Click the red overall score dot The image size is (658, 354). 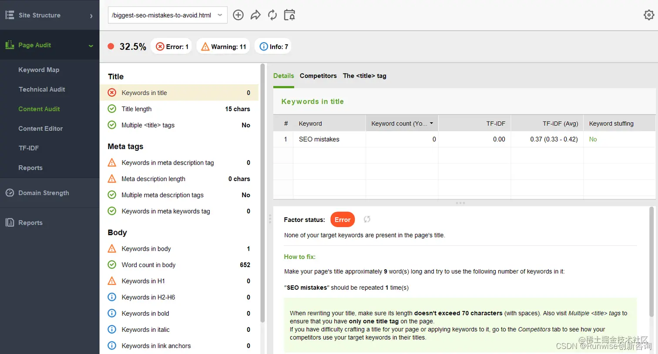click(x=111, y=46)
